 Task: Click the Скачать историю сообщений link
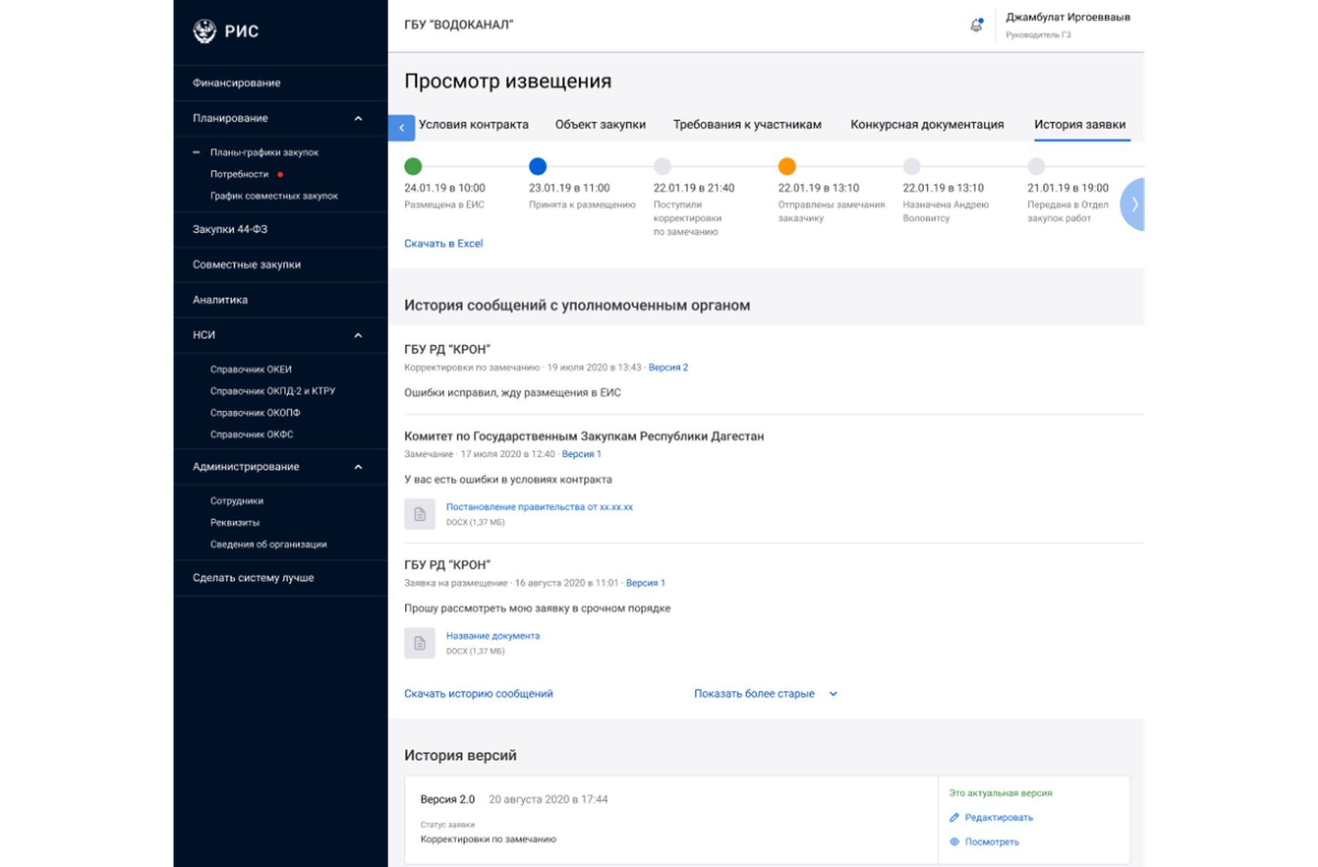click(x=478, y=693)
